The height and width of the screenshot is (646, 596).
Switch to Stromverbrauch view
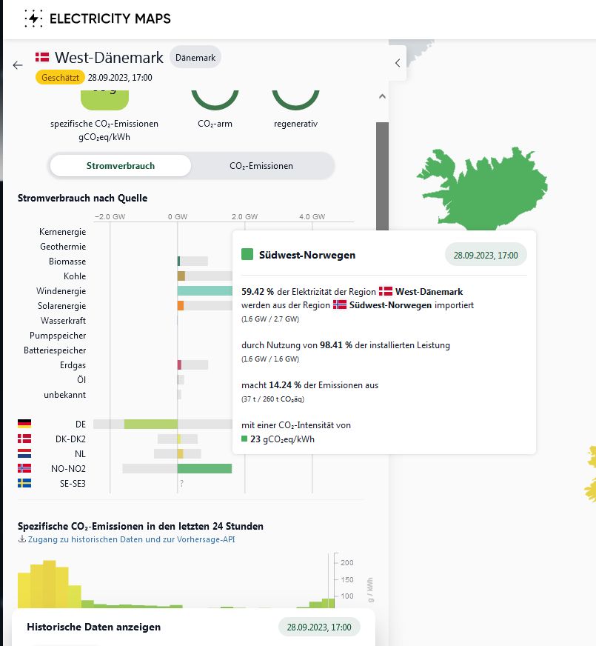point(121,165)
